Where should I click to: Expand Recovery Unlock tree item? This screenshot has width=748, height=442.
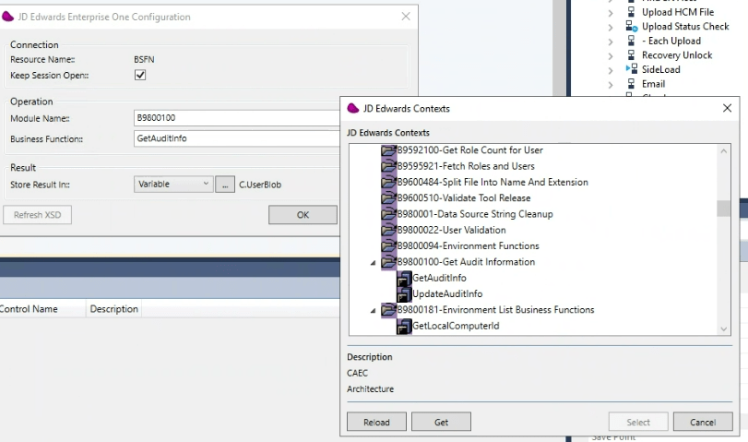(611, 56)
